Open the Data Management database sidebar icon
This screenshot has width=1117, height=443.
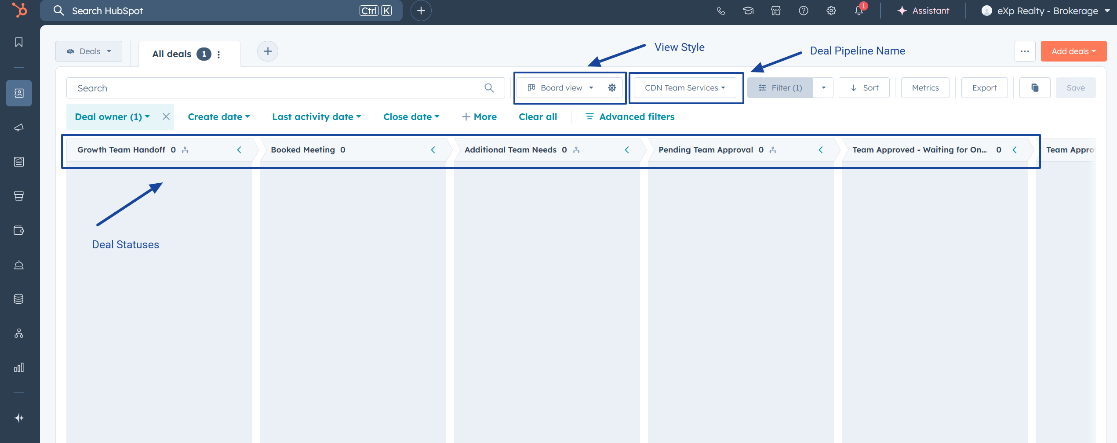point(19,299)
